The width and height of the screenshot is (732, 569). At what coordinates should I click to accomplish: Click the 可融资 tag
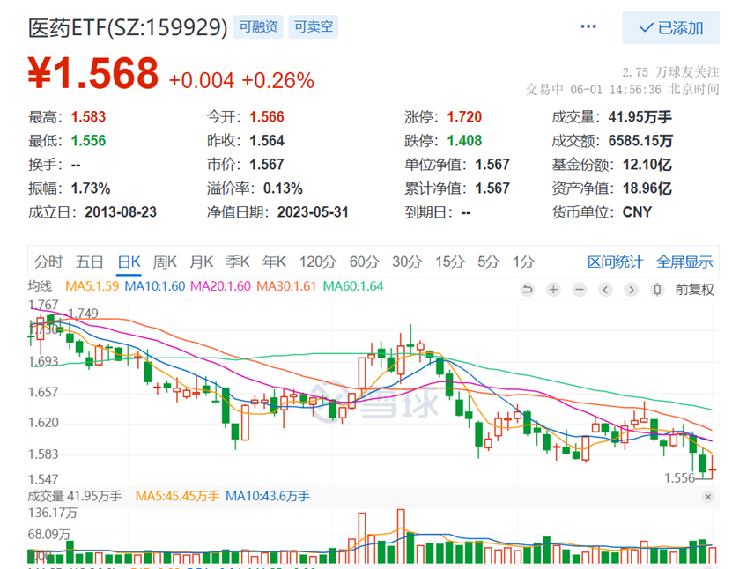tap(258, 26)
